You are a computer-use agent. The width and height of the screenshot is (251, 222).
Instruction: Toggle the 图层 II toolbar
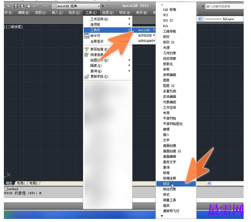click(x=169, y=86)
